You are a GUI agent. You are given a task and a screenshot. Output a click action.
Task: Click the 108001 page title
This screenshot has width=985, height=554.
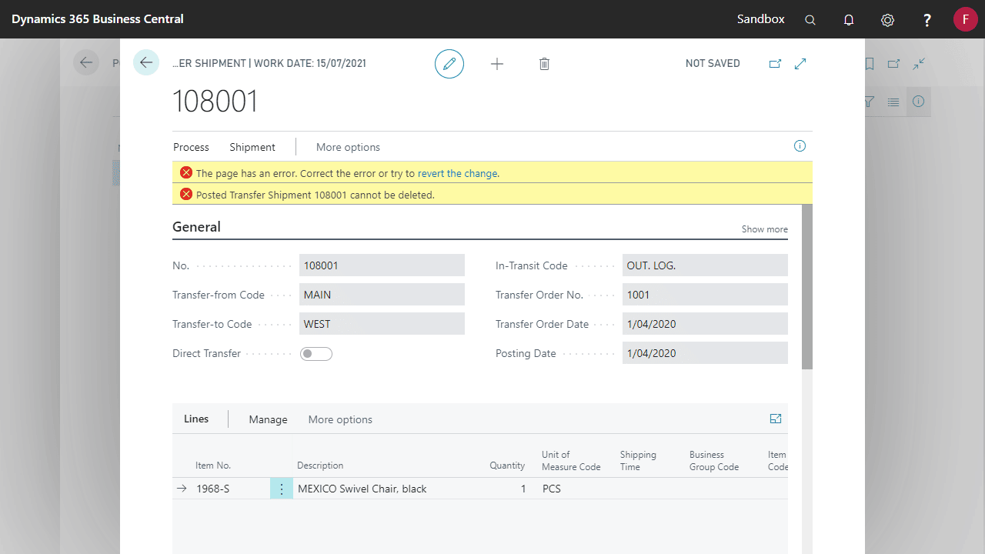215,102
